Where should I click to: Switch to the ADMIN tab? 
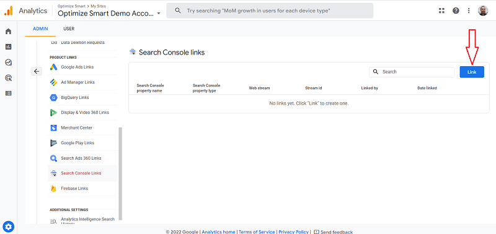(x=40, y=28)
